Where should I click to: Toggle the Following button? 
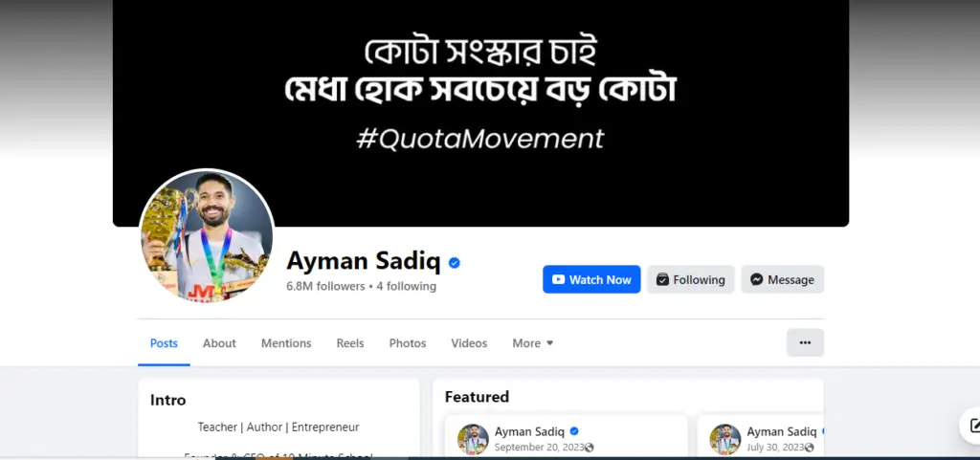(x=691, y=279)
